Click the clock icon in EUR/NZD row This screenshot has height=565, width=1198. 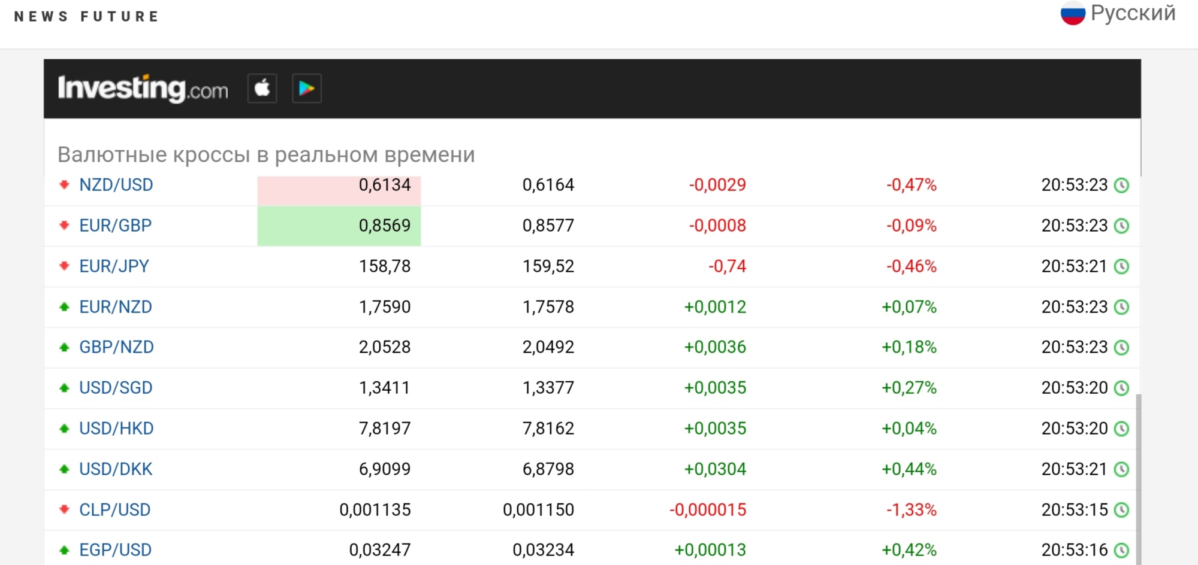click(x=1121, y=308)
